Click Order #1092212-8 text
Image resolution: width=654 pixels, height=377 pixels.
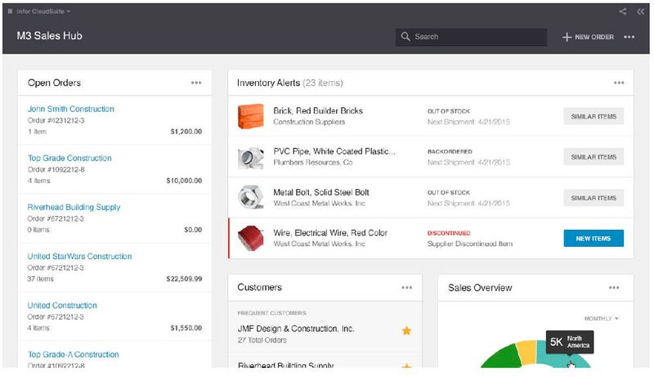(x=56, y=169)
